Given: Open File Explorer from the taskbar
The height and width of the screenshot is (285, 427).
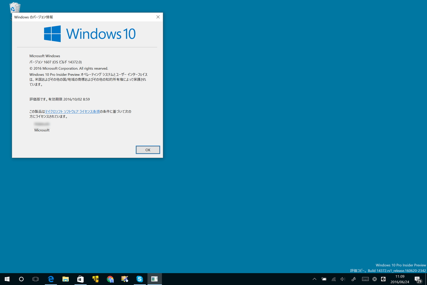Looking at the screenshot, I should (66, 279).
